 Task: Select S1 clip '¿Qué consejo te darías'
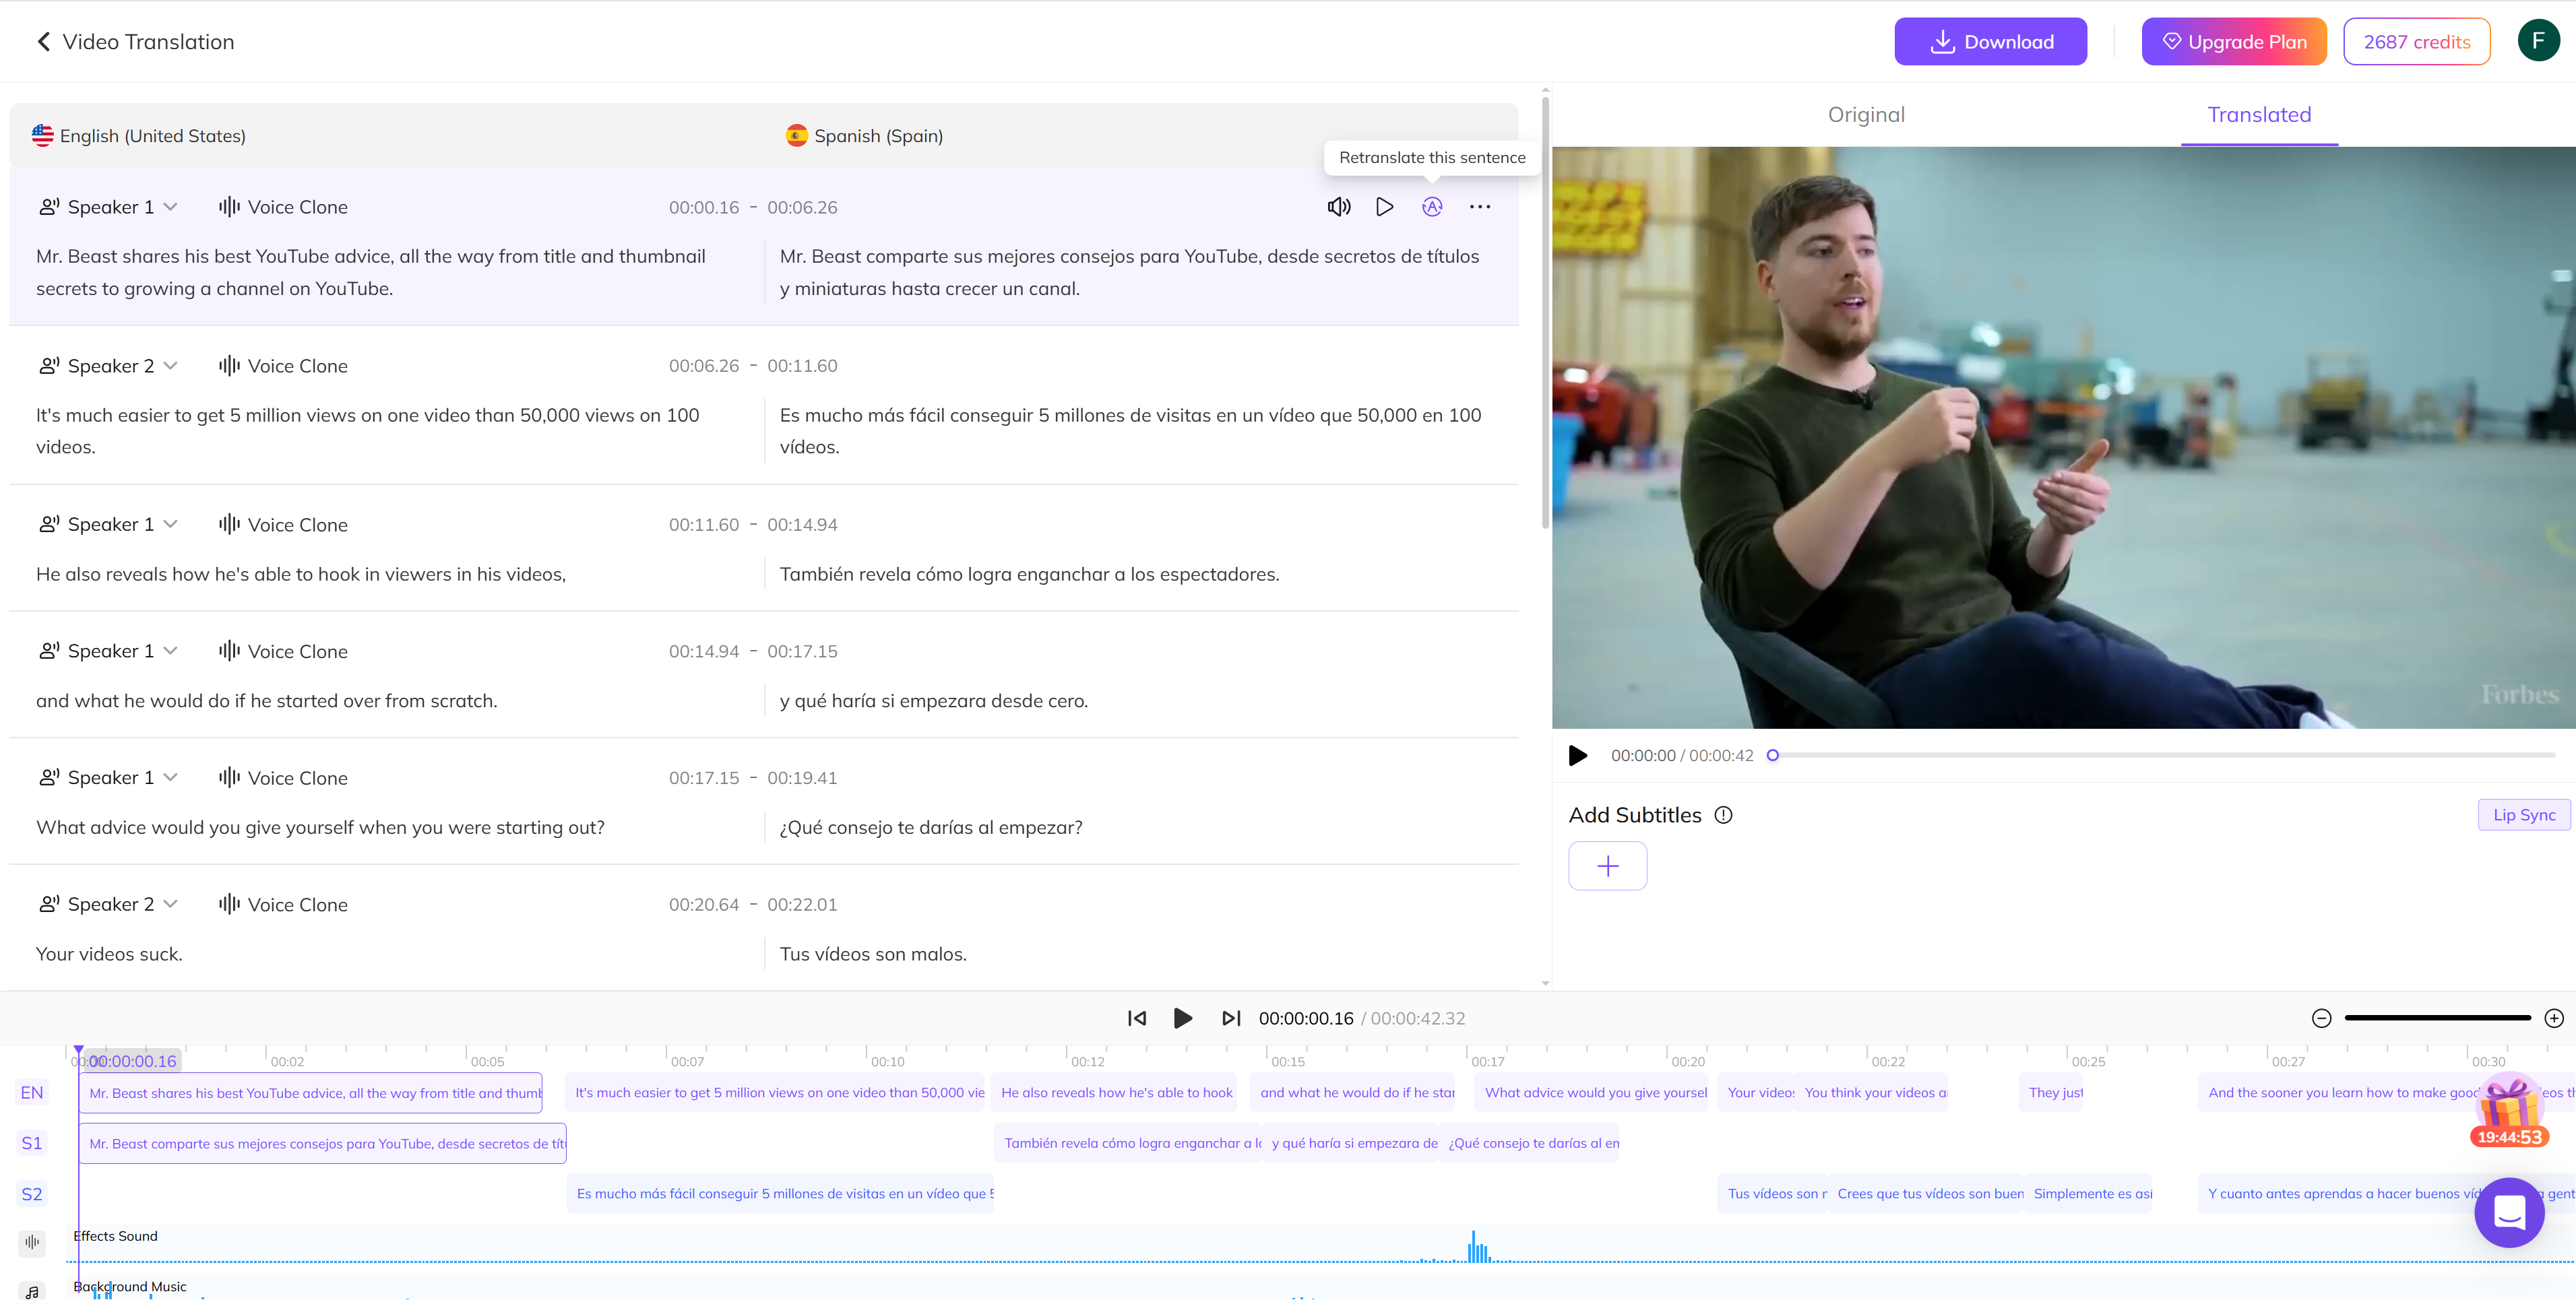[x=1530, y=1143]
